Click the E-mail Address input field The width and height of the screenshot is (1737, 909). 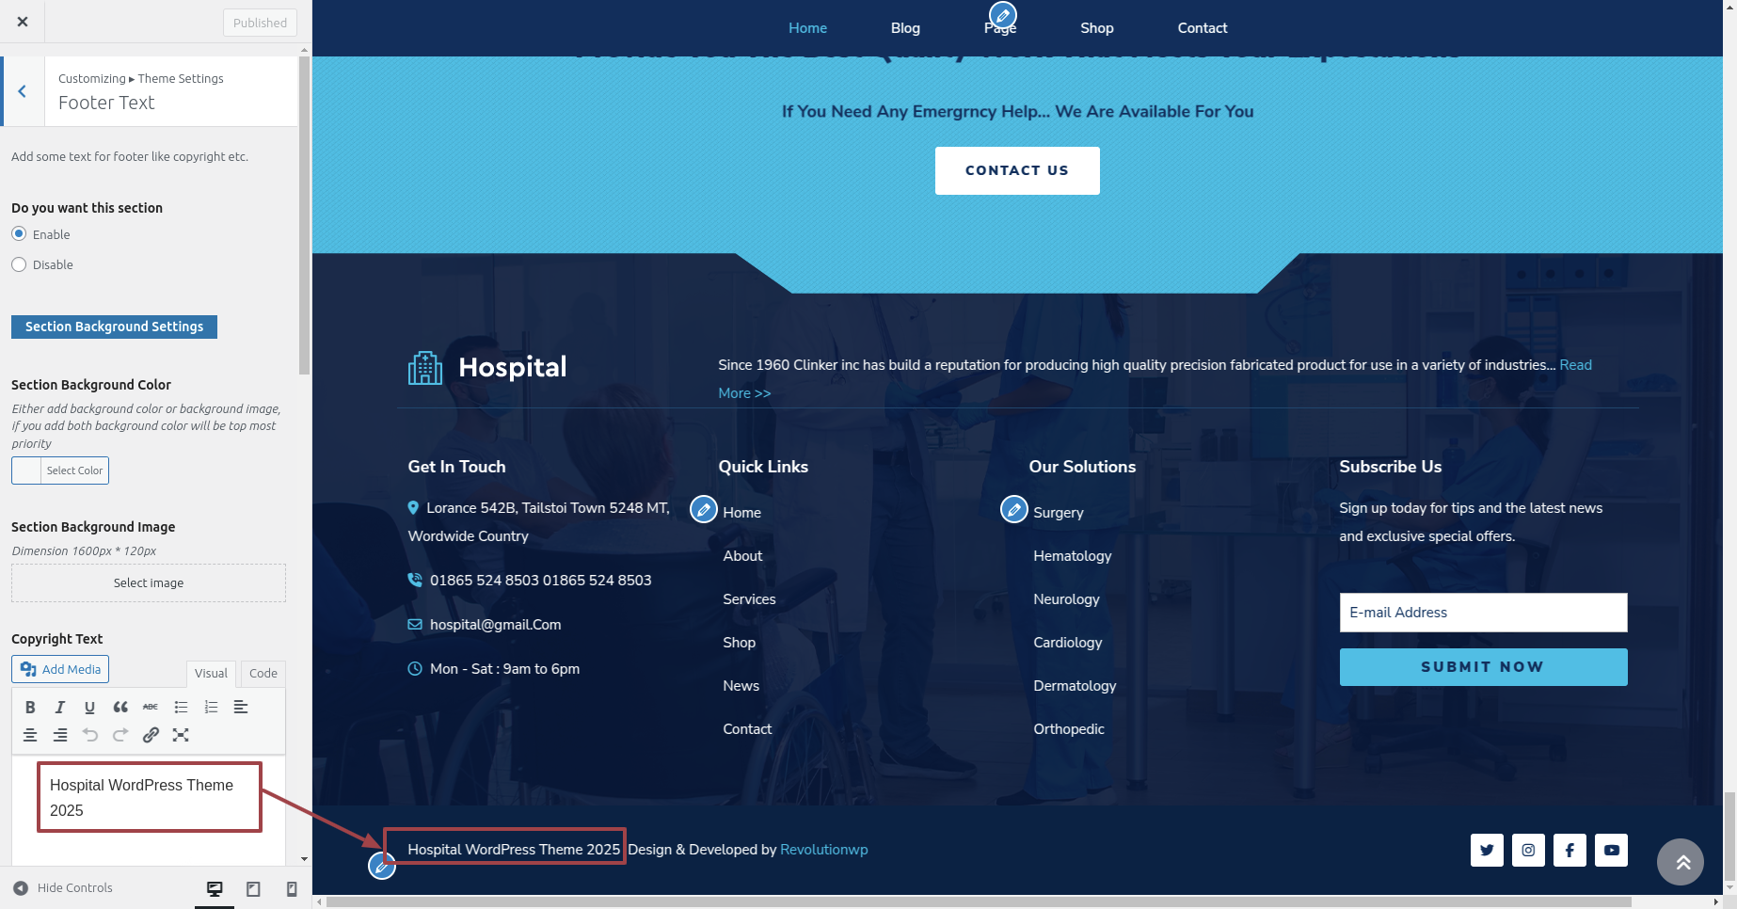[x=1483, y=613]
